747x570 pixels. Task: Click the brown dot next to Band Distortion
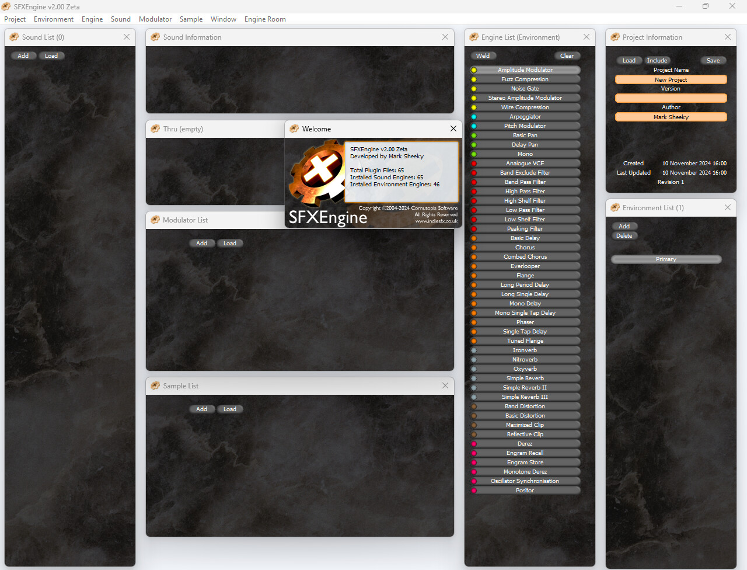point(474,406)
